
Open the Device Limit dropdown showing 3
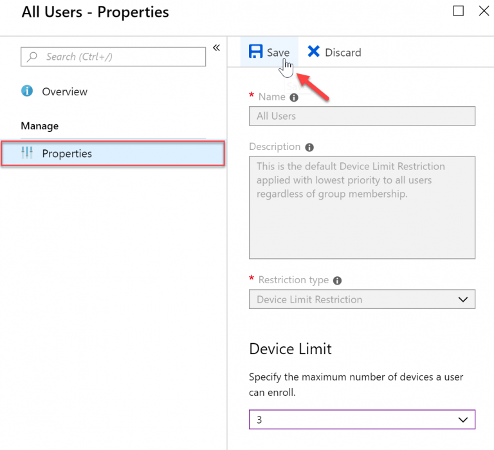pyautogui.click(x=362, y=419)
